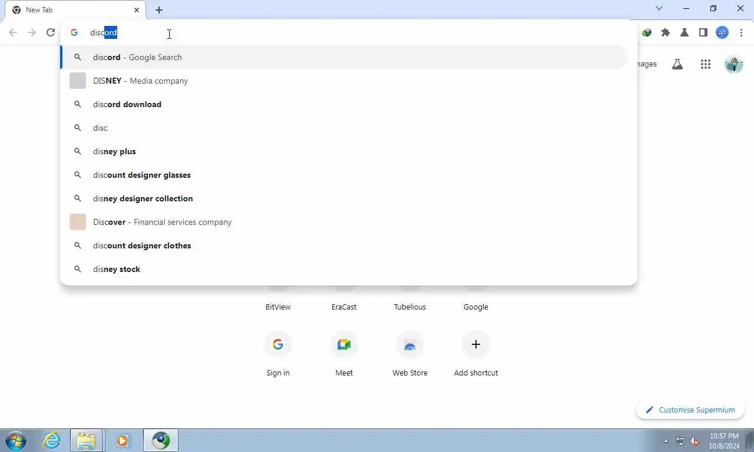Select the 'disney plus' suggestion
Image resolution: width=754 pixels, height=452 pixels.
point(345,151)
